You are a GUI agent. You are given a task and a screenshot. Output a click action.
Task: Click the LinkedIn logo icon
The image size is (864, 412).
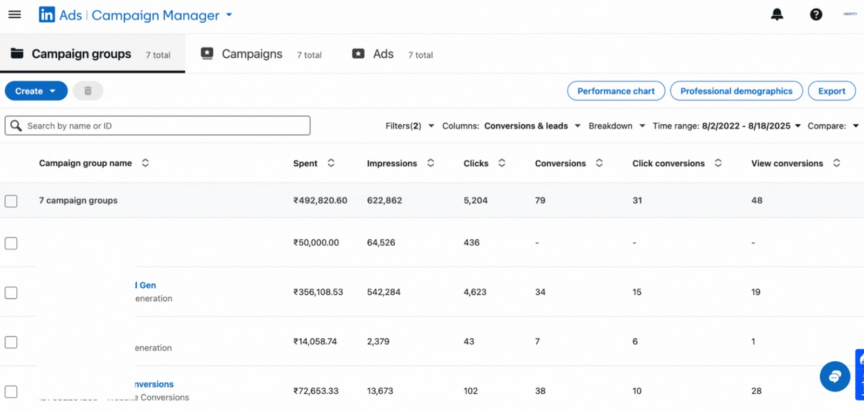(46, 15)
